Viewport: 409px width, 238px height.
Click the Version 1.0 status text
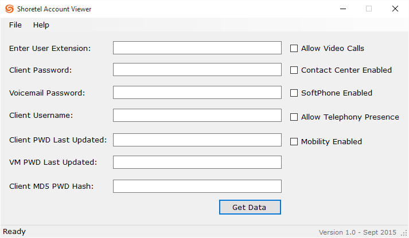(357, 232)
